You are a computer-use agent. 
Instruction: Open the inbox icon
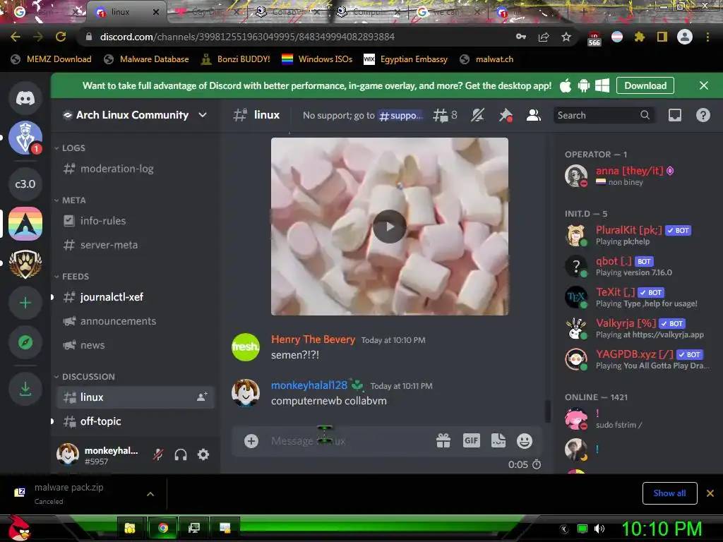pos(674,115)
